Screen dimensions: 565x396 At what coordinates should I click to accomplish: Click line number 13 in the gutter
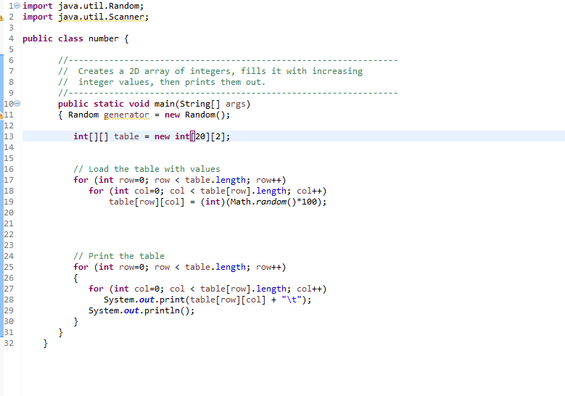pos(9,136)
